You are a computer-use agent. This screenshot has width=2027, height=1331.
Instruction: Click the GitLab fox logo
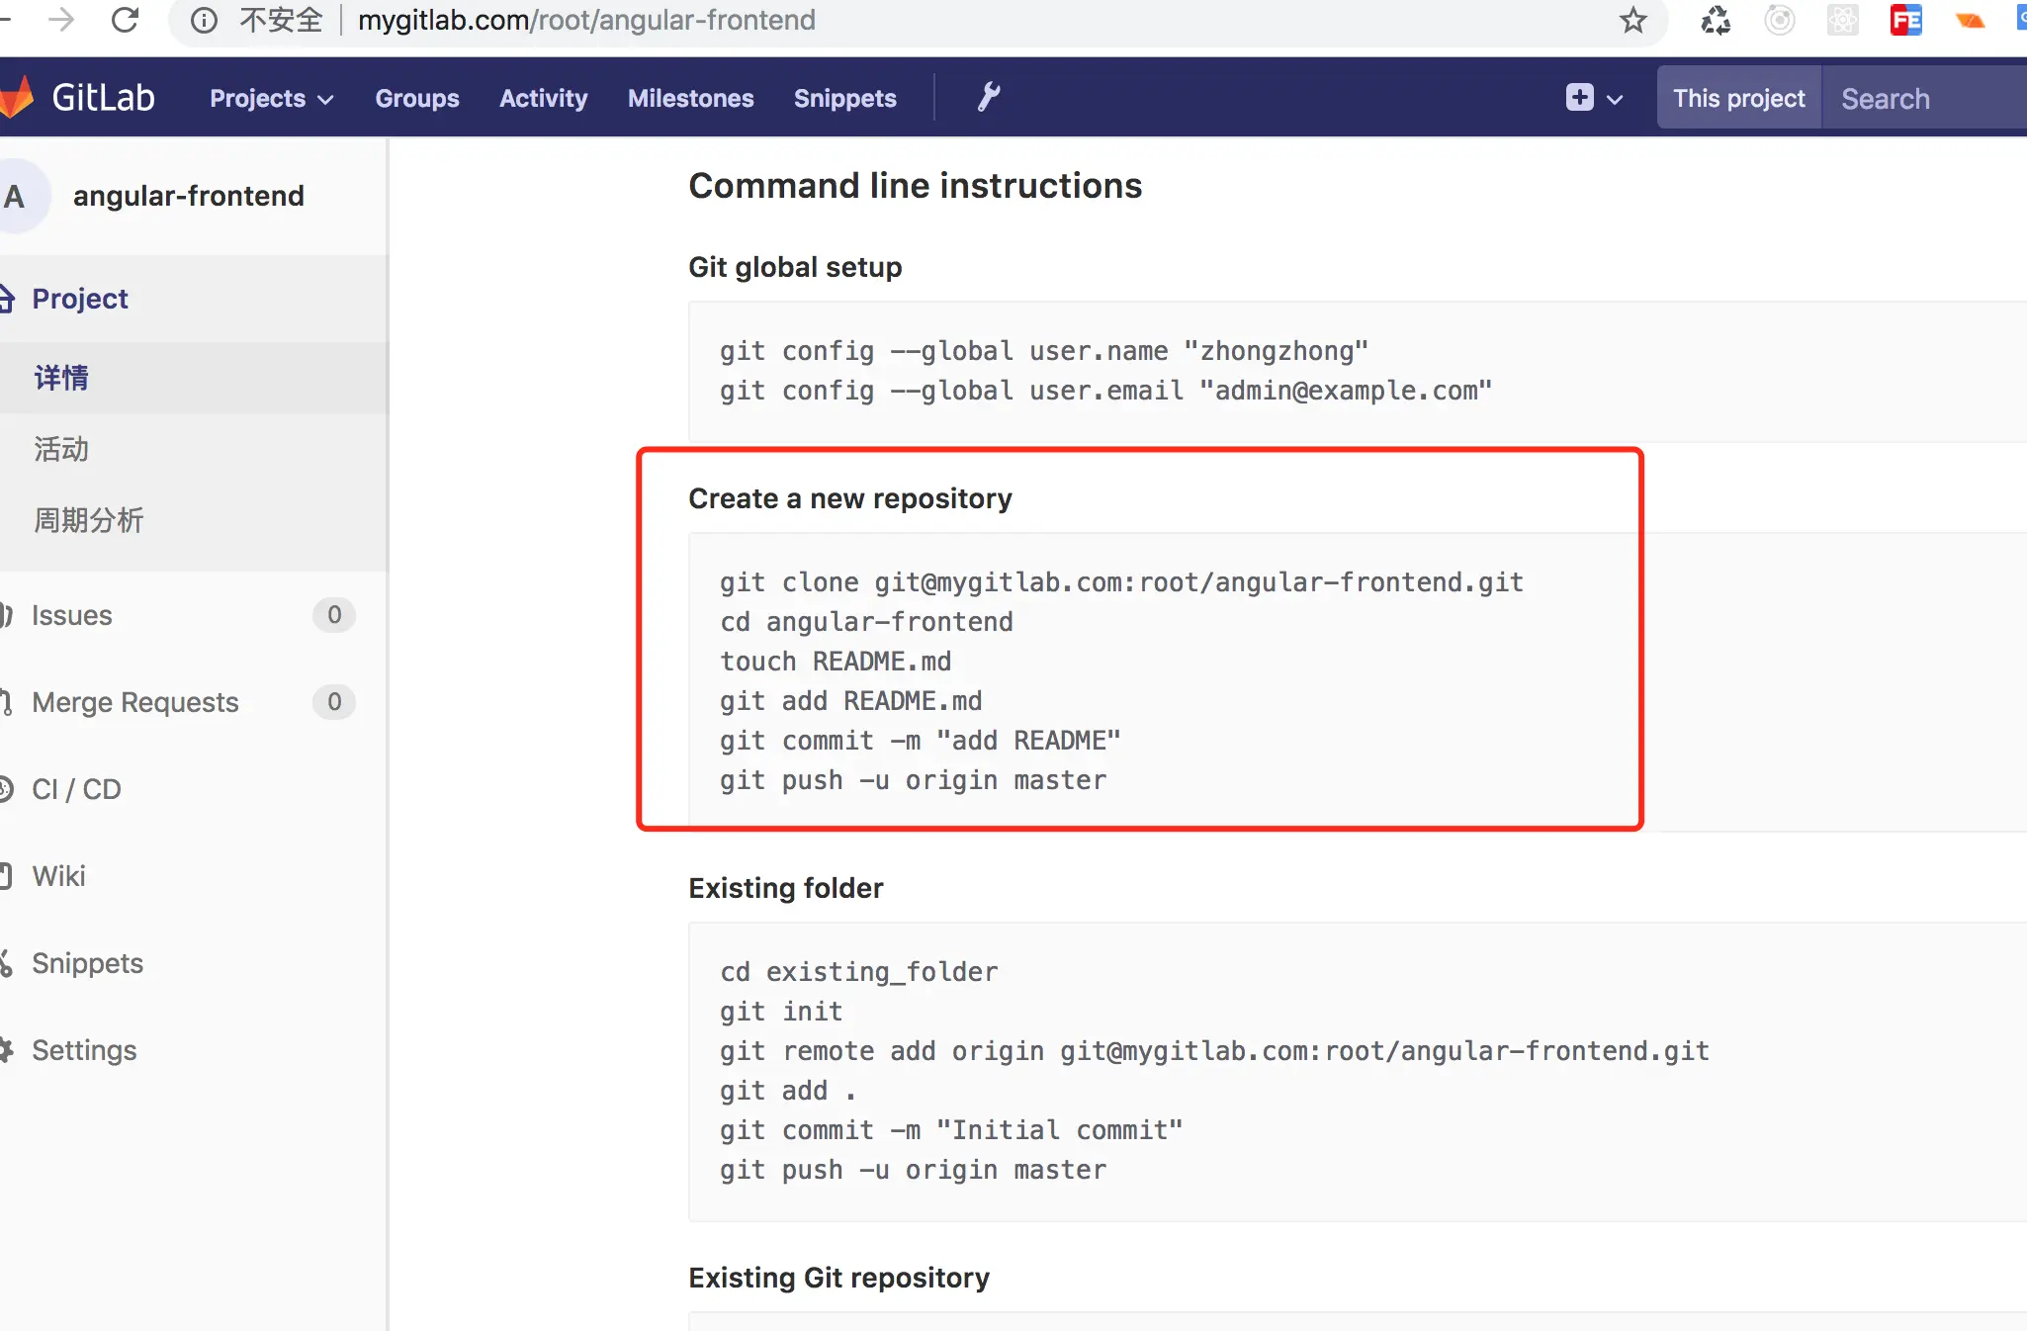(18, 97)
